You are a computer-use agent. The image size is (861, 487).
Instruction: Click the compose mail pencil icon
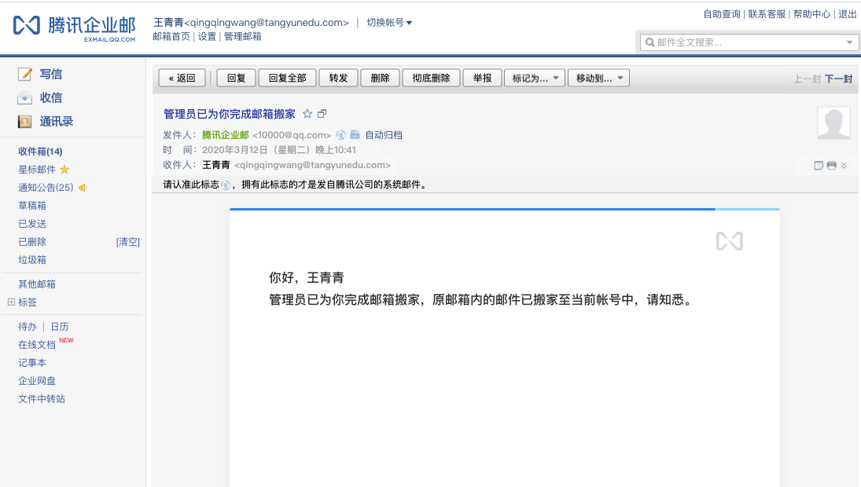pyautogui.click(x=24, y=74)
